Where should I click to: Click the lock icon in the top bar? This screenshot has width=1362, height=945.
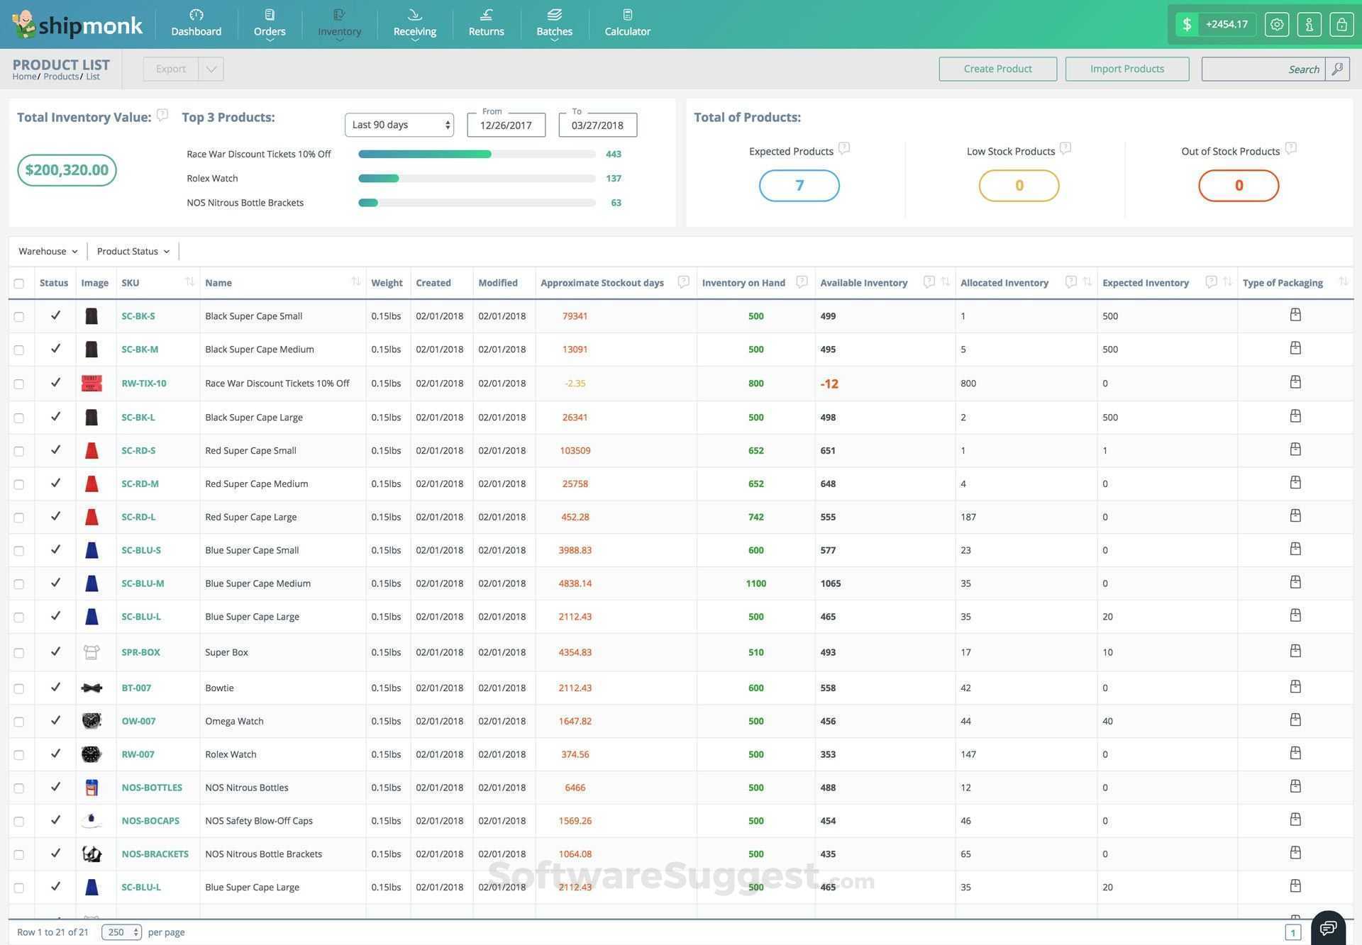tap(1341, 23)
